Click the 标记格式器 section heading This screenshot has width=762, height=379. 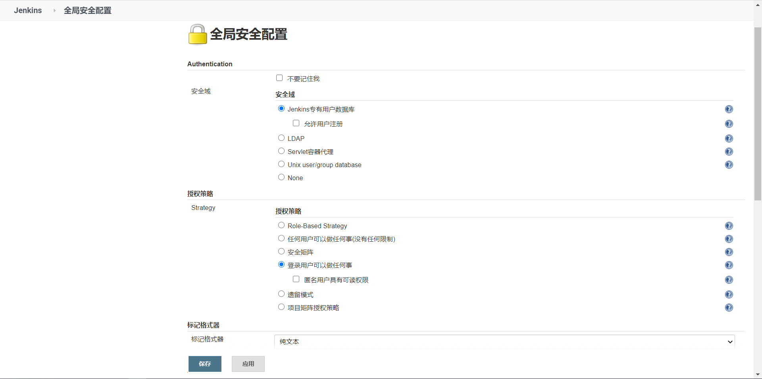(204, 325)
